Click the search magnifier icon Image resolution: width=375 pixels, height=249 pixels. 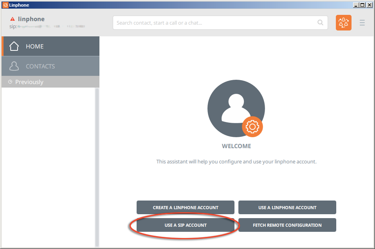click(320, 22)
